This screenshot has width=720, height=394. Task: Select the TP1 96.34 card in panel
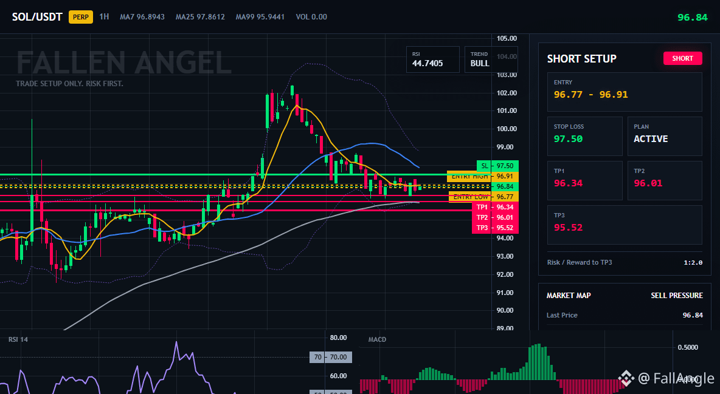[584, 180]
